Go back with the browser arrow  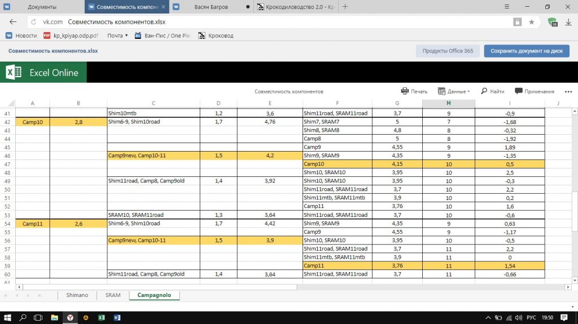click(13, 21)
